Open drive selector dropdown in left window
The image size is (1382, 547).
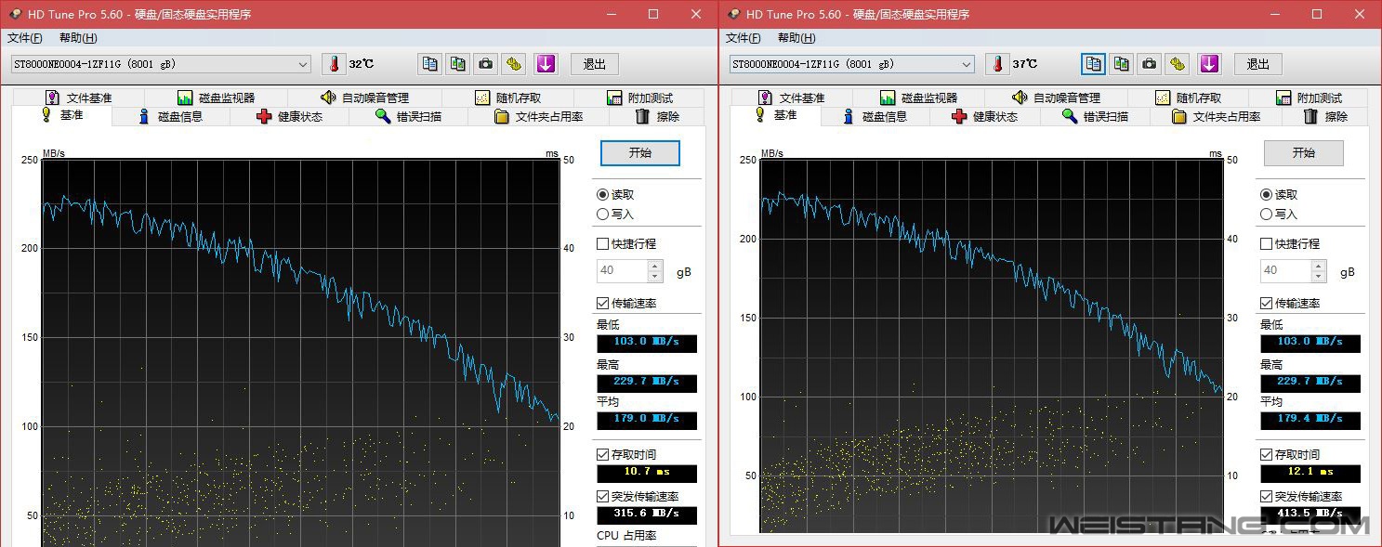(x=161, y=64)
